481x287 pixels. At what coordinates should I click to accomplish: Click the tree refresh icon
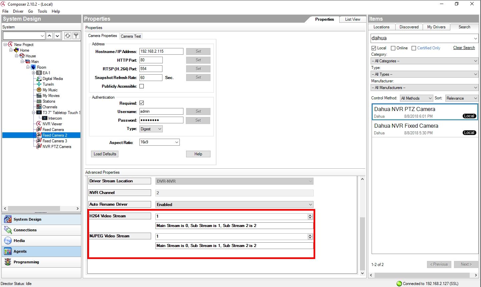(68, 36)
